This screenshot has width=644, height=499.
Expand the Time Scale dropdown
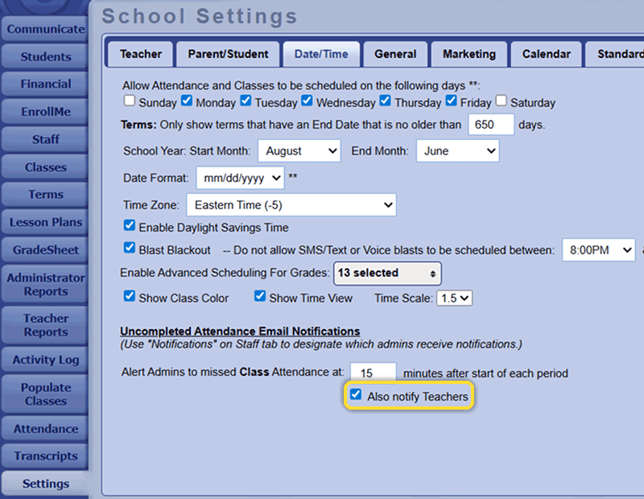click(x=454, y=298)
